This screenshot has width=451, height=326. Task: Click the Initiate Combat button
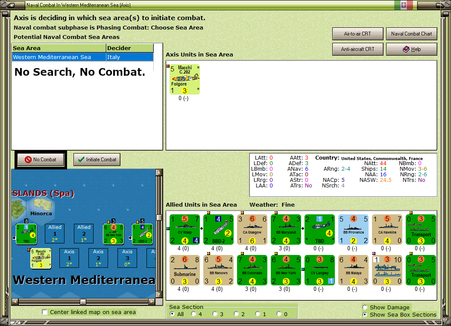pos(97,160)
